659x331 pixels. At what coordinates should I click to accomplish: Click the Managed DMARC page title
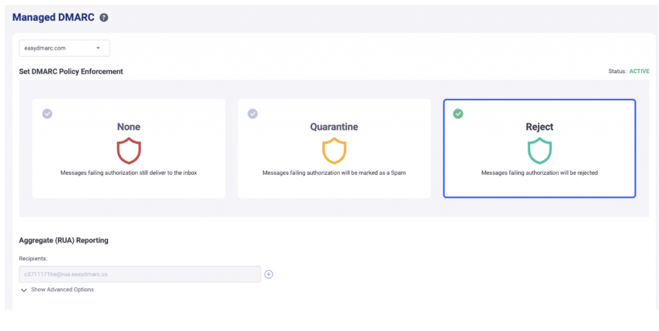53,17
